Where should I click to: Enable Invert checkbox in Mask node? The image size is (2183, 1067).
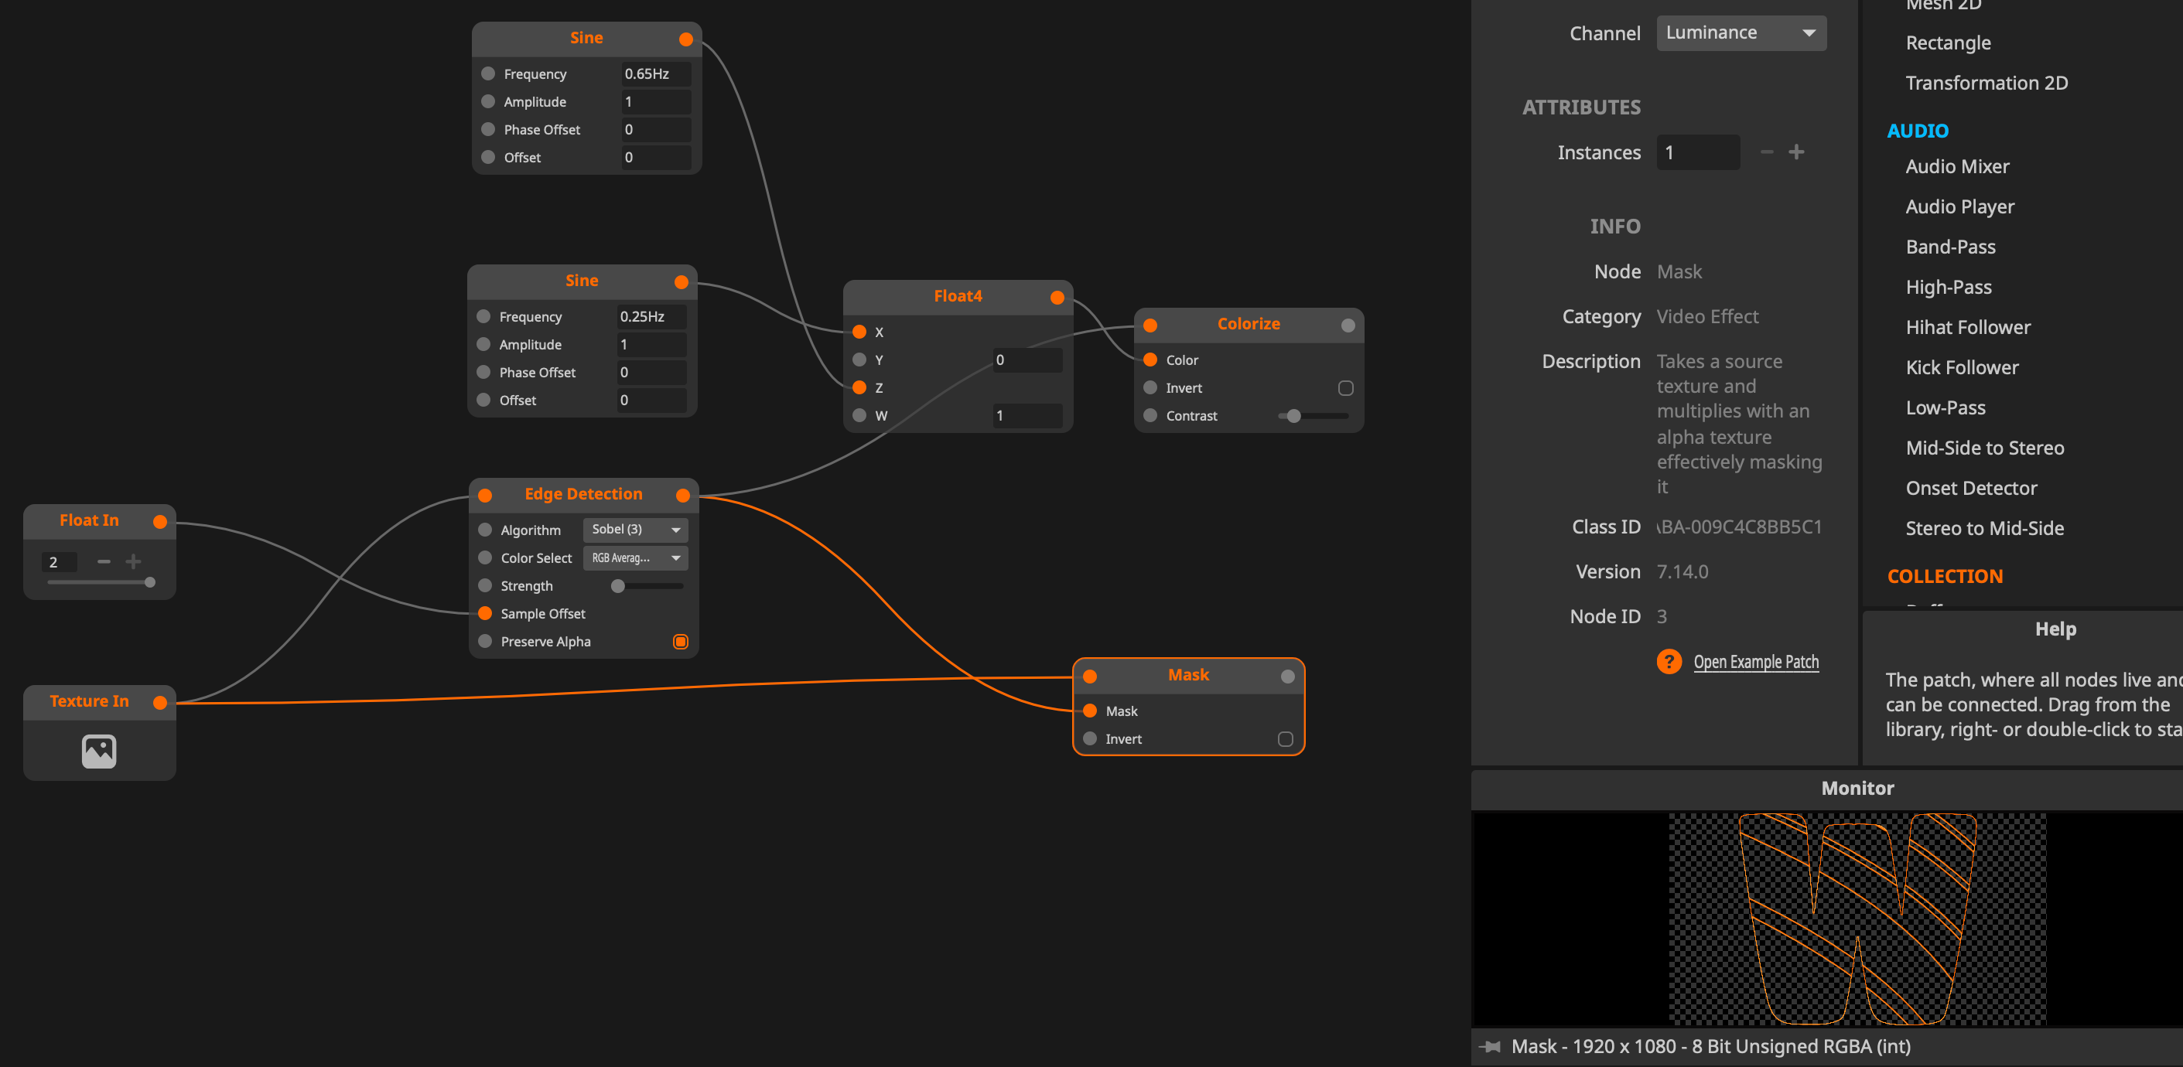click(x=1285, y=739)
